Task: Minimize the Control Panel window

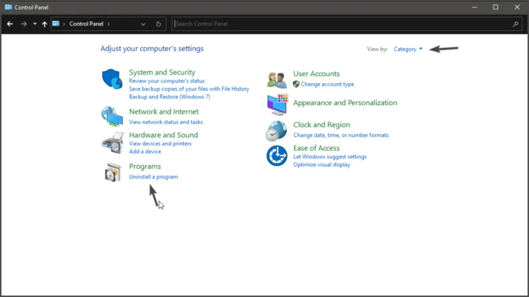Action: coord(474,7)
